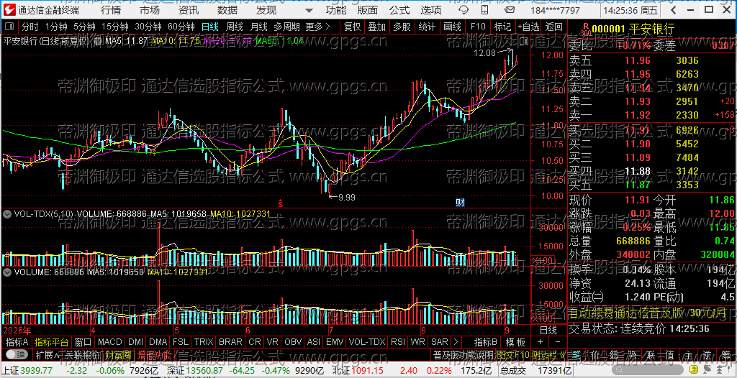Open the 数据 menu
Screen dimensions: 737x378
[227, 10]
